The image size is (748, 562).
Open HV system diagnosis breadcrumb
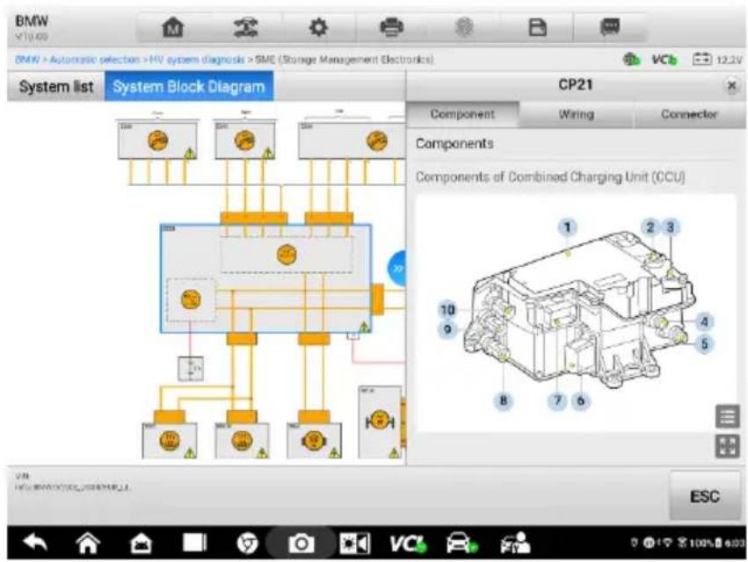point(197,60)
